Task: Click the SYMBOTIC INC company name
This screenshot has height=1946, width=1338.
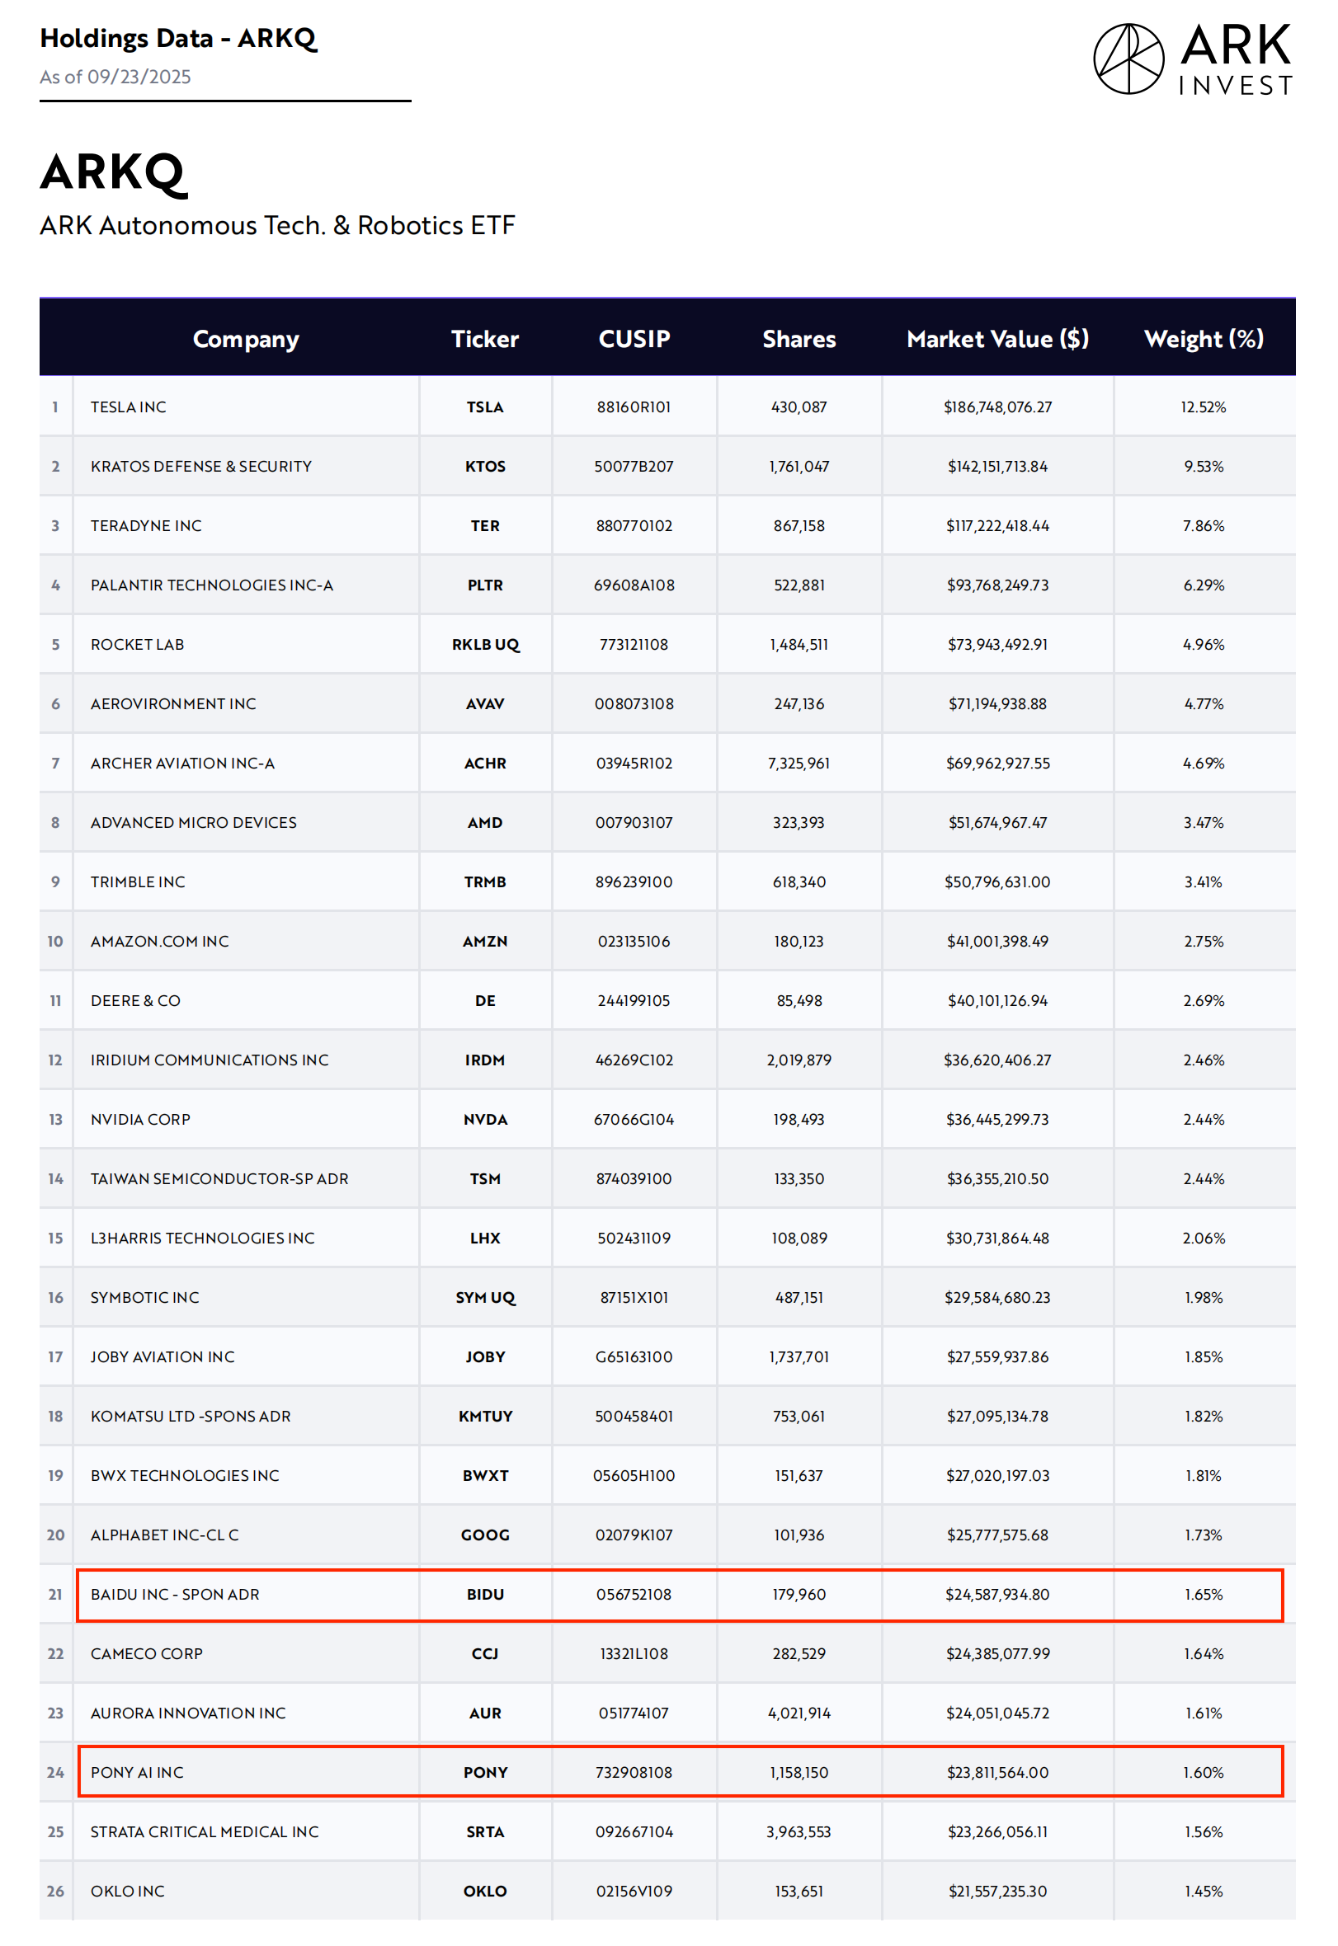Action: [145, 1300]
